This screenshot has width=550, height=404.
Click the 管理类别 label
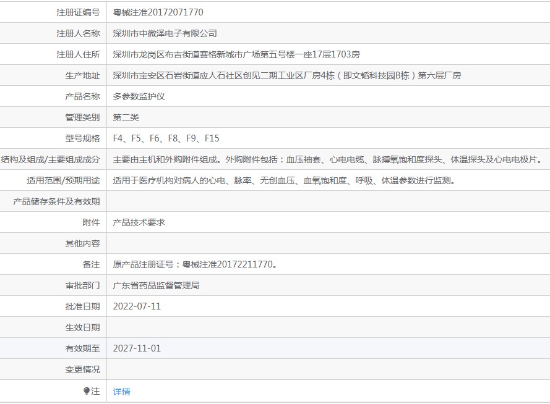pyautogui.click(x=82, y=117)
